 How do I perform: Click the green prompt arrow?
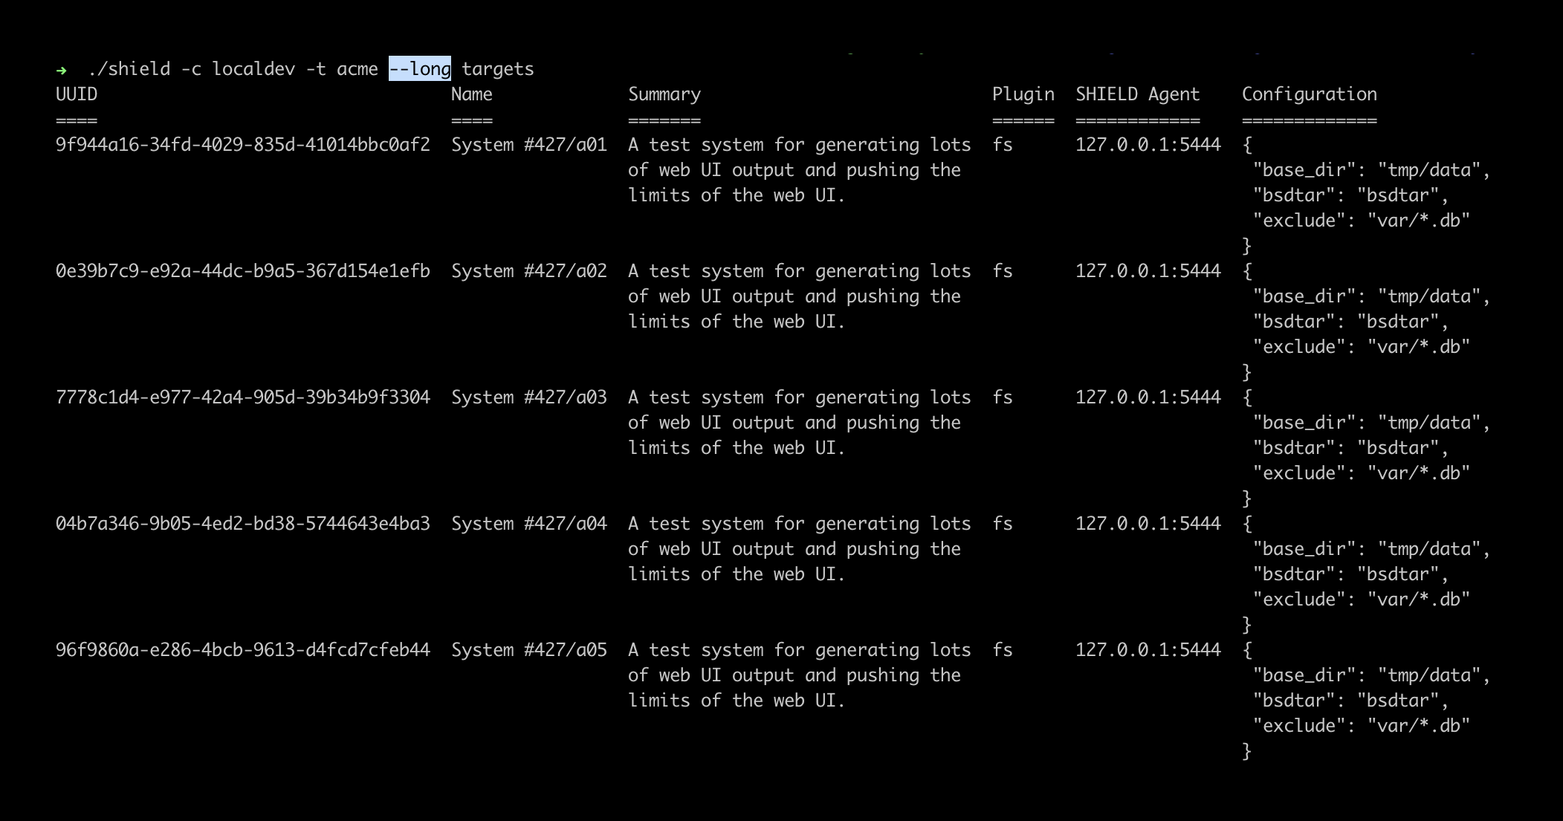click(62, 70)
